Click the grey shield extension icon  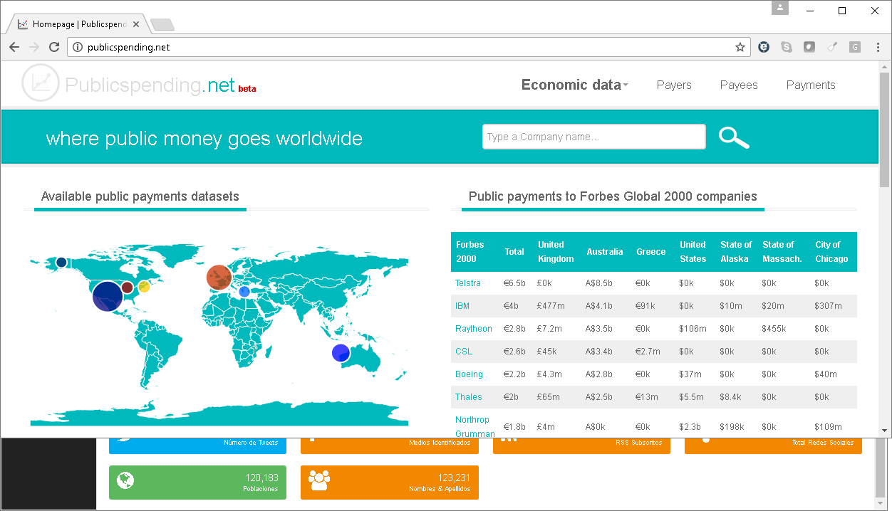[x=809, y=47]
